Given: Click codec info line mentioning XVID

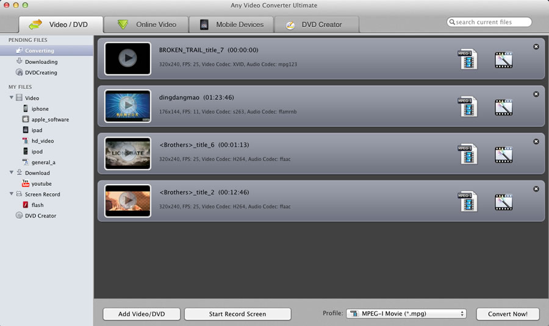Looking at the screenshot, I should 228,65.
